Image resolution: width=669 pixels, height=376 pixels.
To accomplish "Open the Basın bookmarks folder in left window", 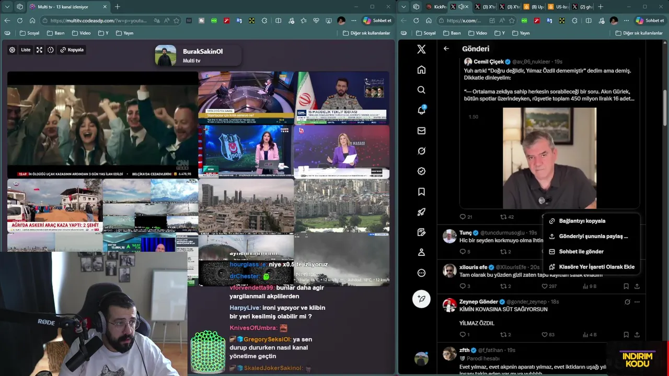I will pyautogui.click(x=55, y=33).
